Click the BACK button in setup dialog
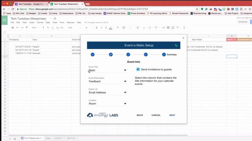This screenshot has height=141, width=252. pos(140,115)
